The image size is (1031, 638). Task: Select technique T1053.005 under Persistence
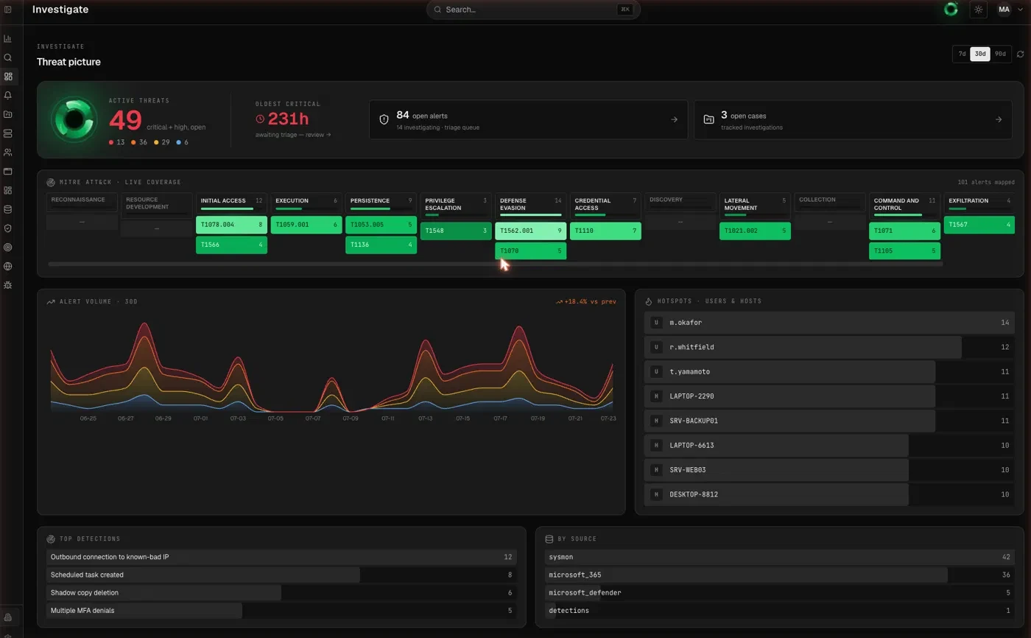[381, 225]
